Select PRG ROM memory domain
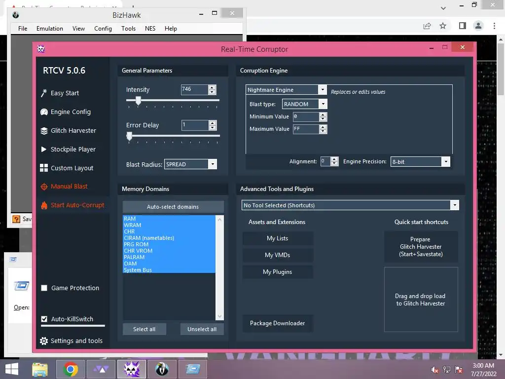This screenshot has width=505, height=379. coord(169,244)
